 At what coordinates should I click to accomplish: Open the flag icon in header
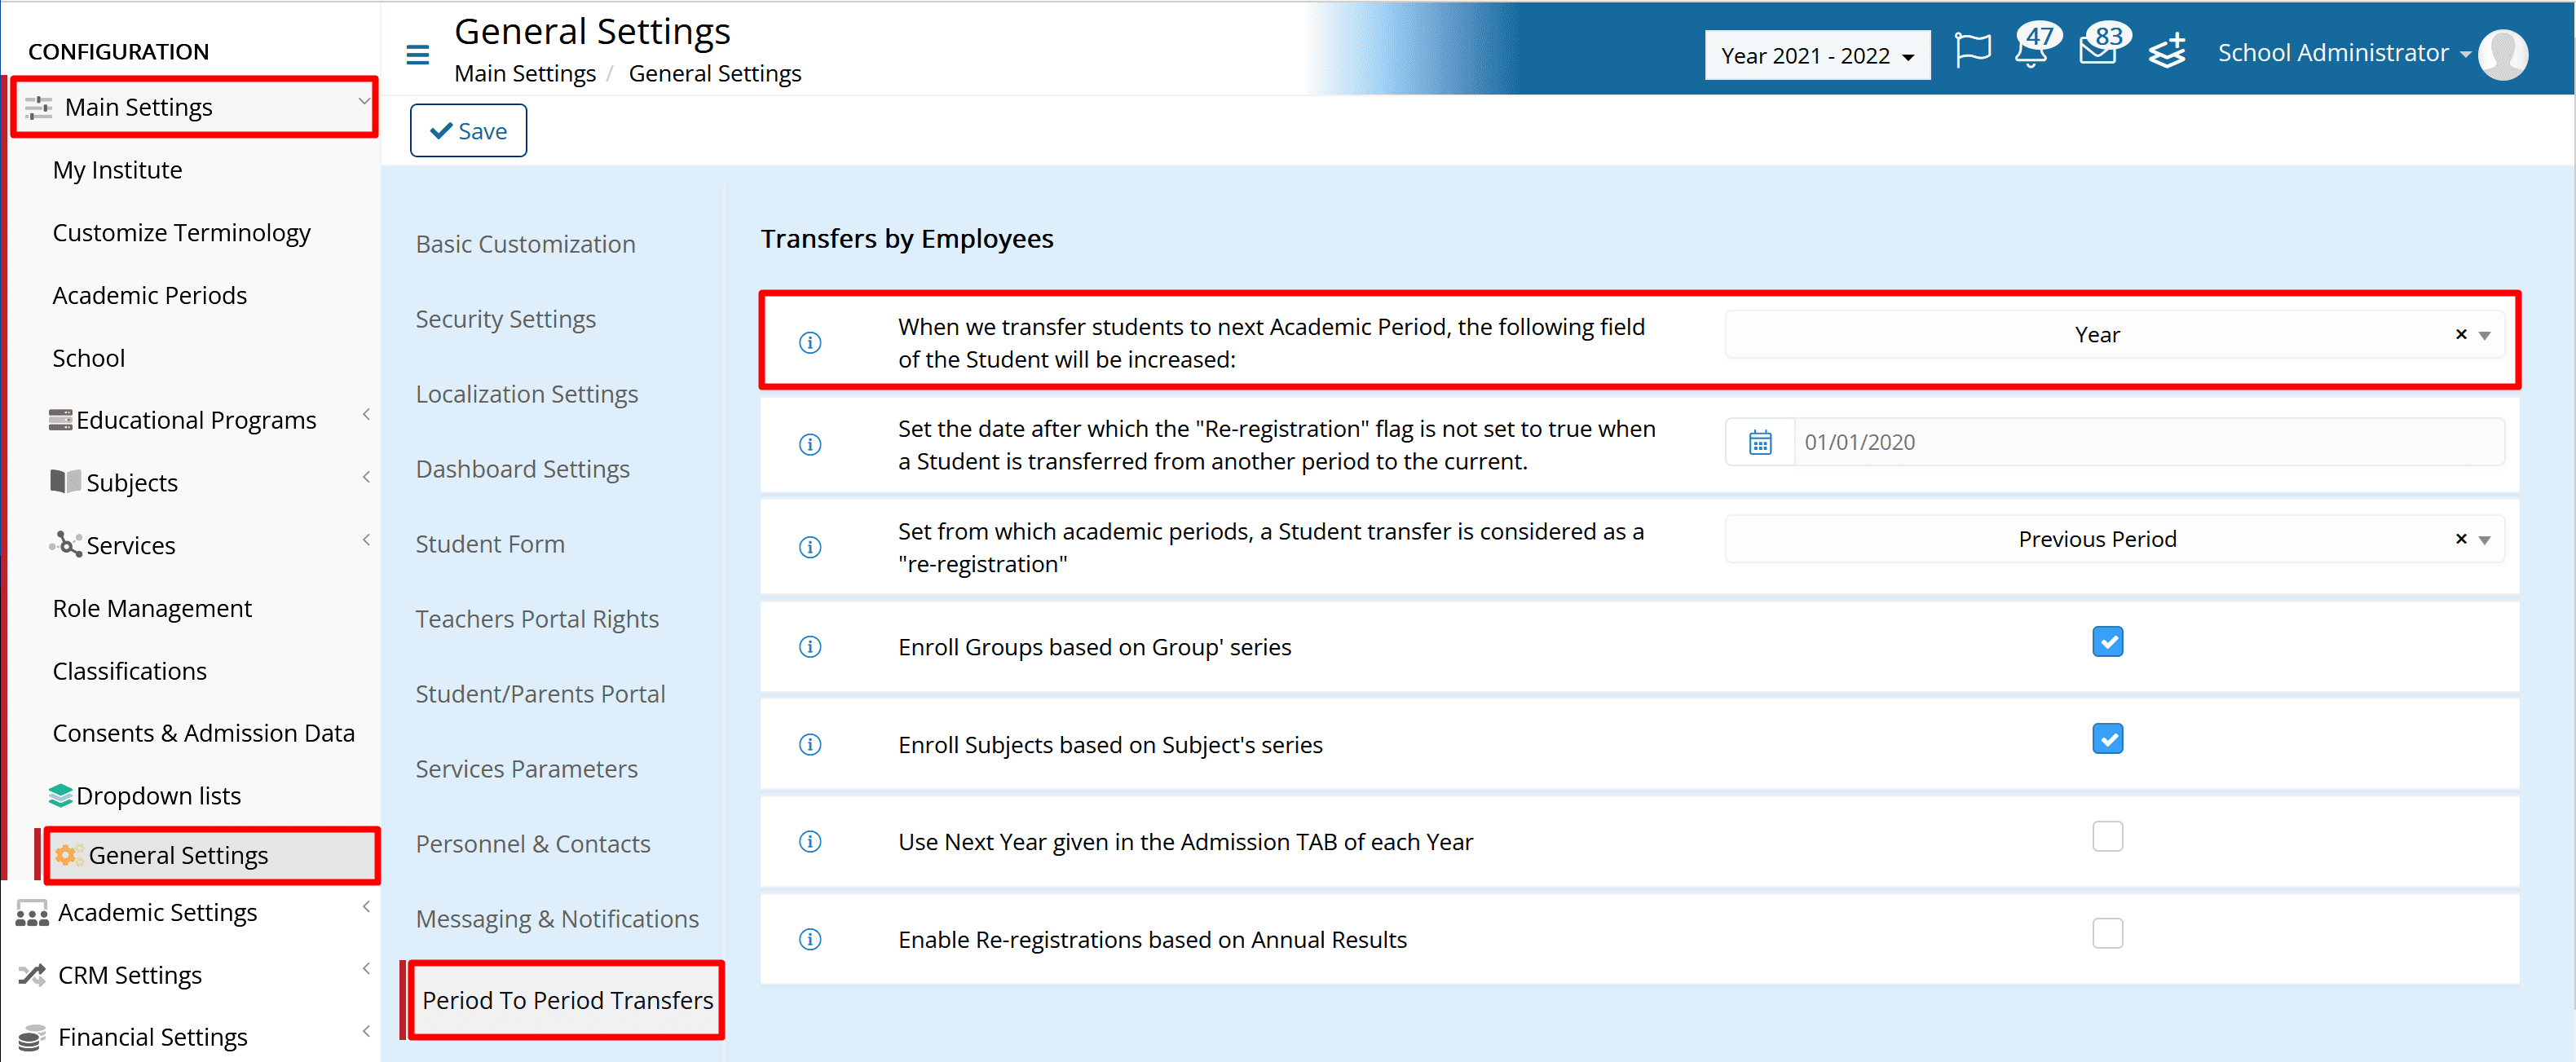click(1972, 50)
